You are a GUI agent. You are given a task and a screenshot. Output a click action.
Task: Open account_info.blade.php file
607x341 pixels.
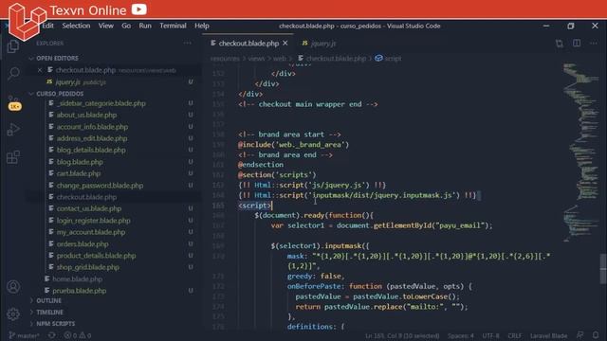[92, 126]
